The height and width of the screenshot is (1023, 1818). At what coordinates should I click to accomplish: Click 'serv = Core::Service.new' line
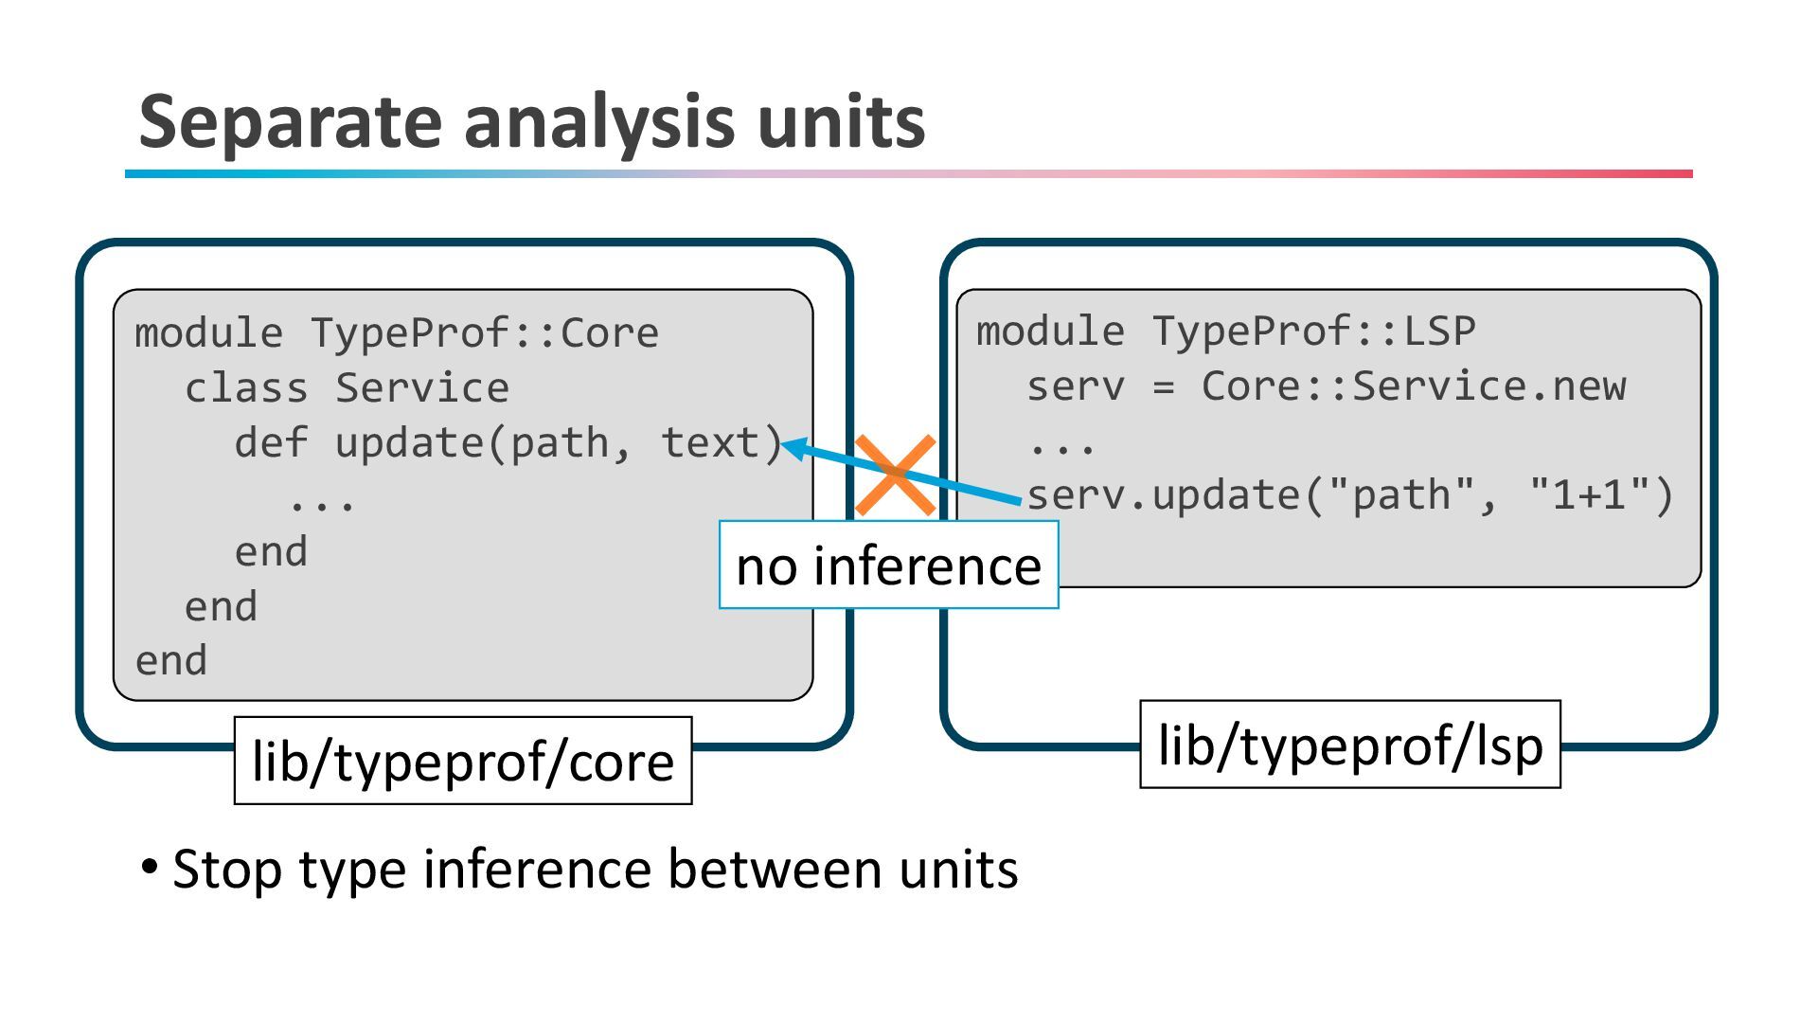click(x=1326, y=386)
